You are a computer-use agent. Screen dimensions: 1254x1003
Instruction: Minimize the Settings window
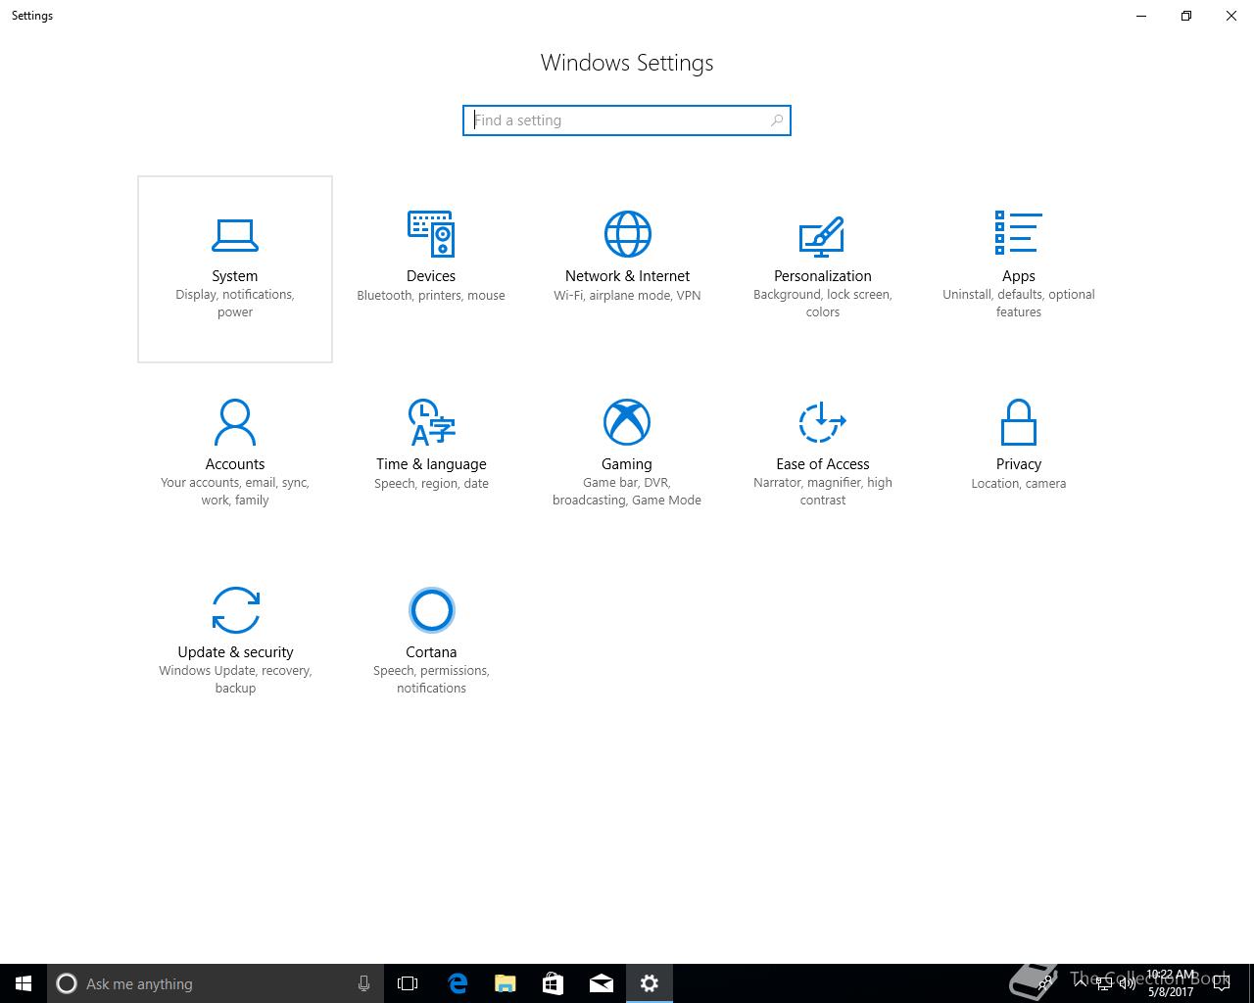[x=1141, y=16]
